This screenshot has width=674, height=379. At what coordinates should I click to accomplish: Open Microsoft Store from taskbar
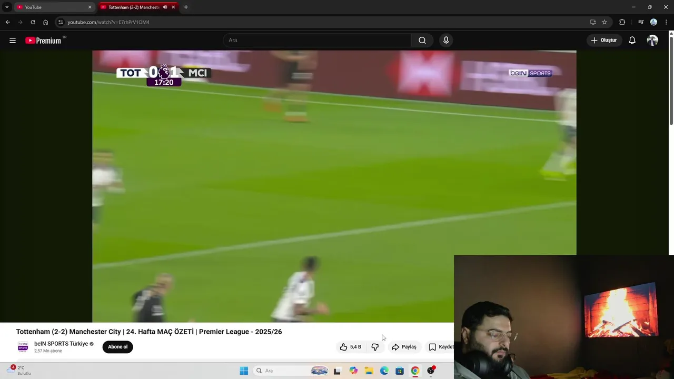click(400, 371)
